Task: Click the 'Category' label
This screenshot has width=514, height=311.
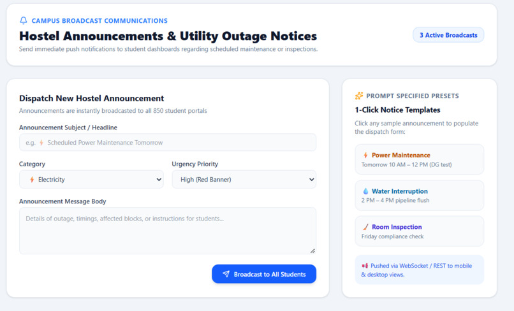Action: [x=32, y=164]
